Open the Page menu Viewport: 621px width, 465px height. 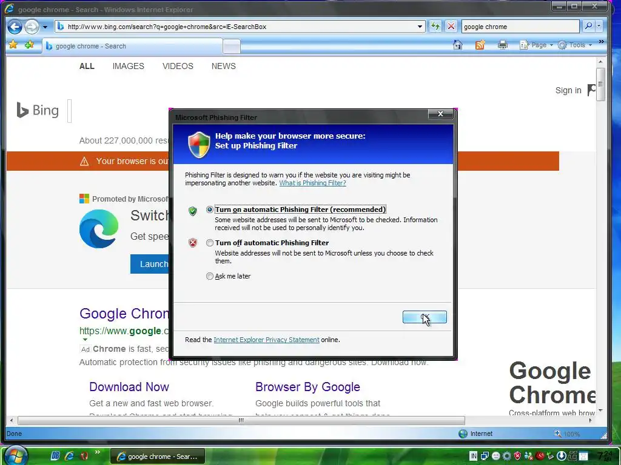[536, 45]
